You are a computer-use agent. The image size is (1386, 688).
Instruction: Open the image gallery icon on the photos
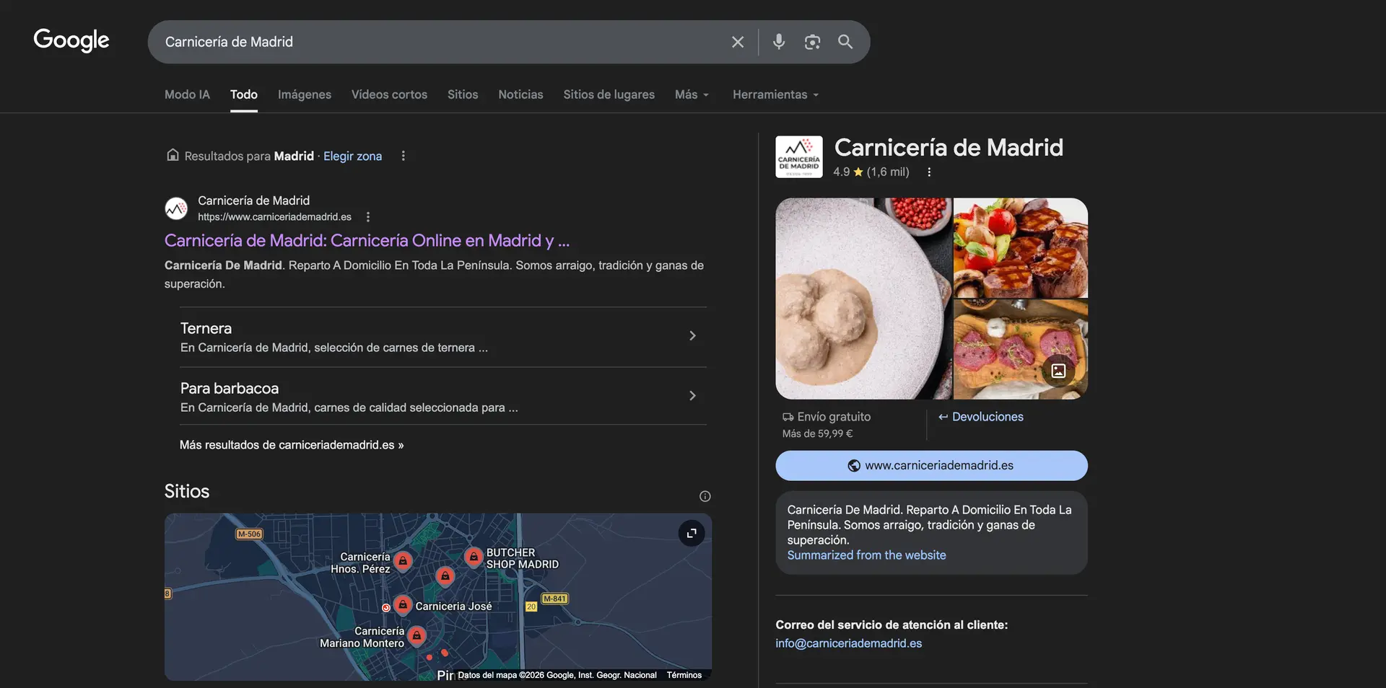click(1058, 371)
